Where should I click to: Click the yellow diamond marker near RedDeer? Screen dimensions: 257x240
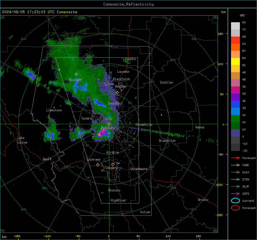click(118, 93)
